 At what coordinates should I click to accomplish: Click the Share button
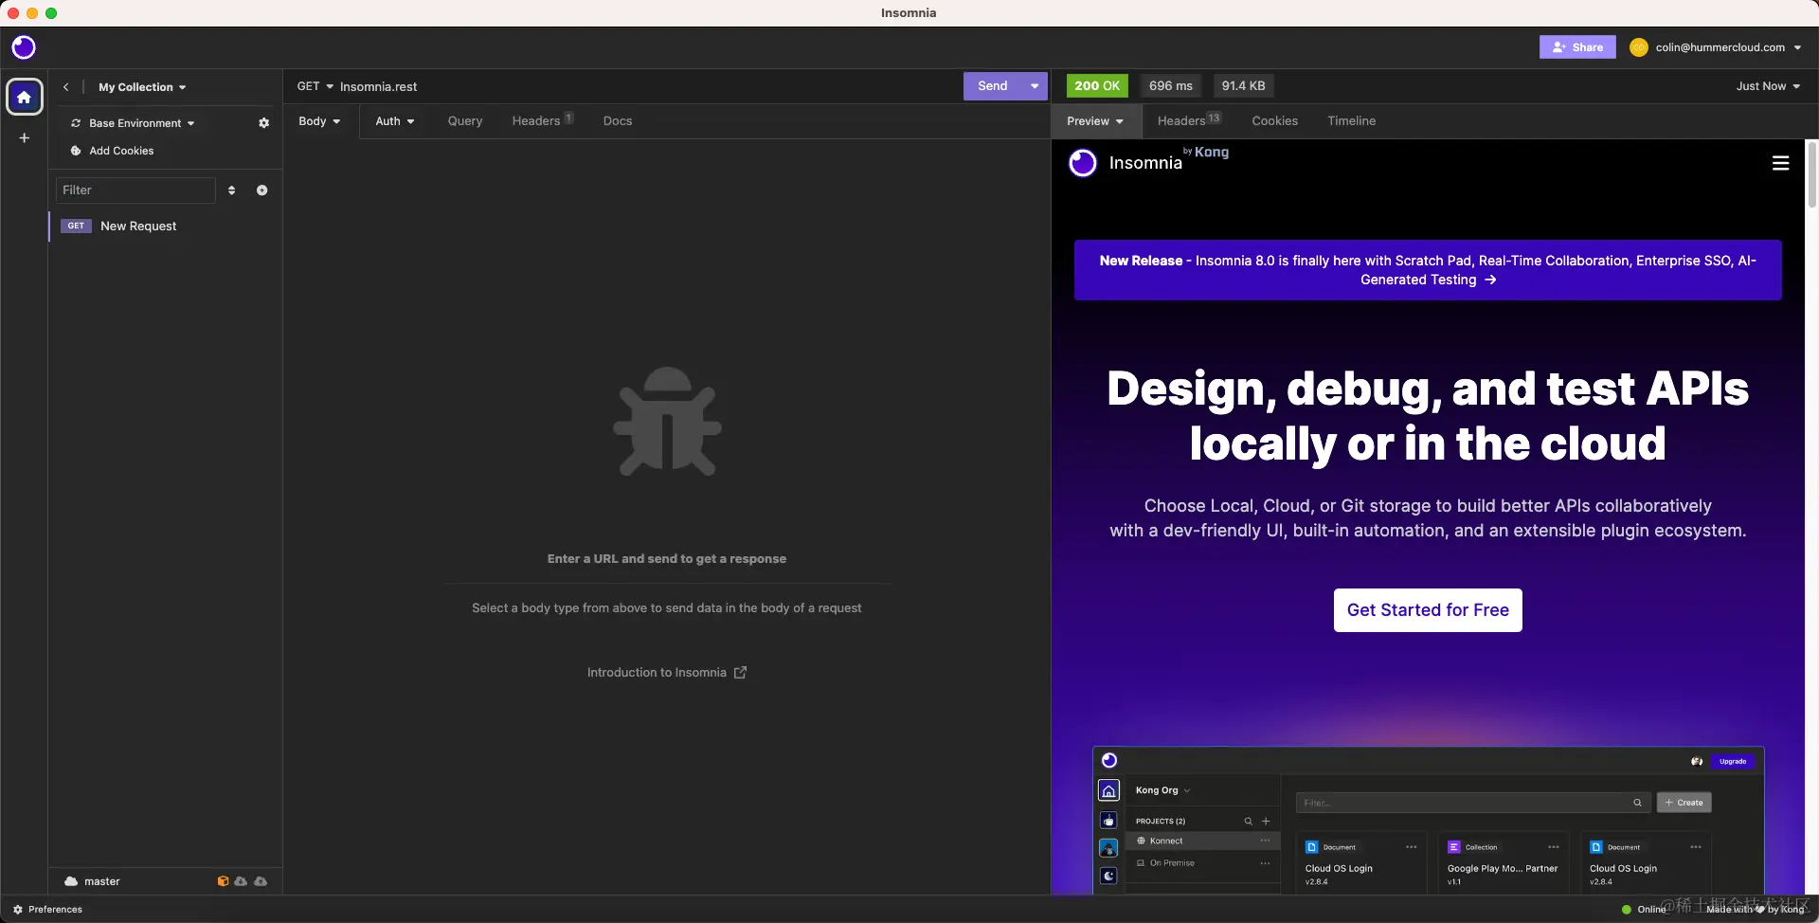(x=1577, y=47)
